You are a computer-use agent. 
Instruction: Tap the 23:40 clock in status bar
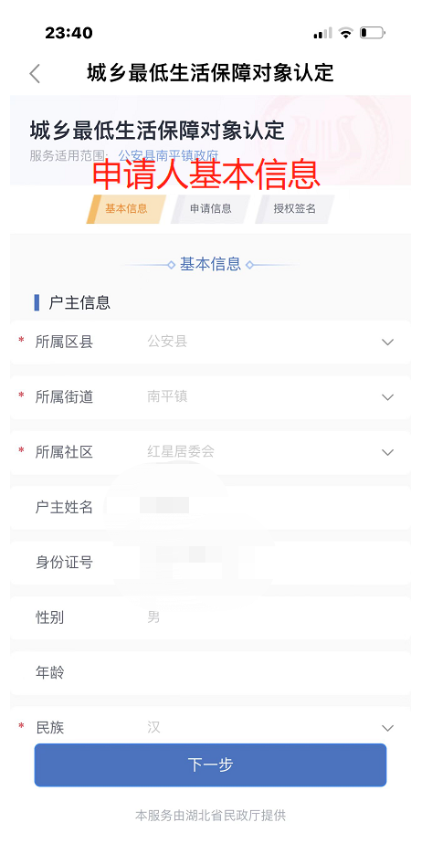click(68, 33)
